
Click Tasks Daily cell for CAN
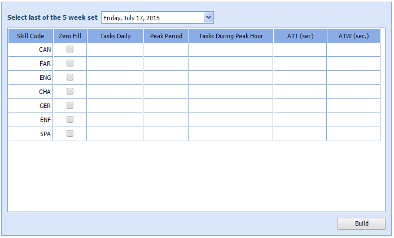115,50
